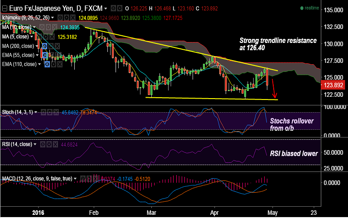Open EMA (55, close) dropdown arrow
348x218 pixels.
(37, 55)
